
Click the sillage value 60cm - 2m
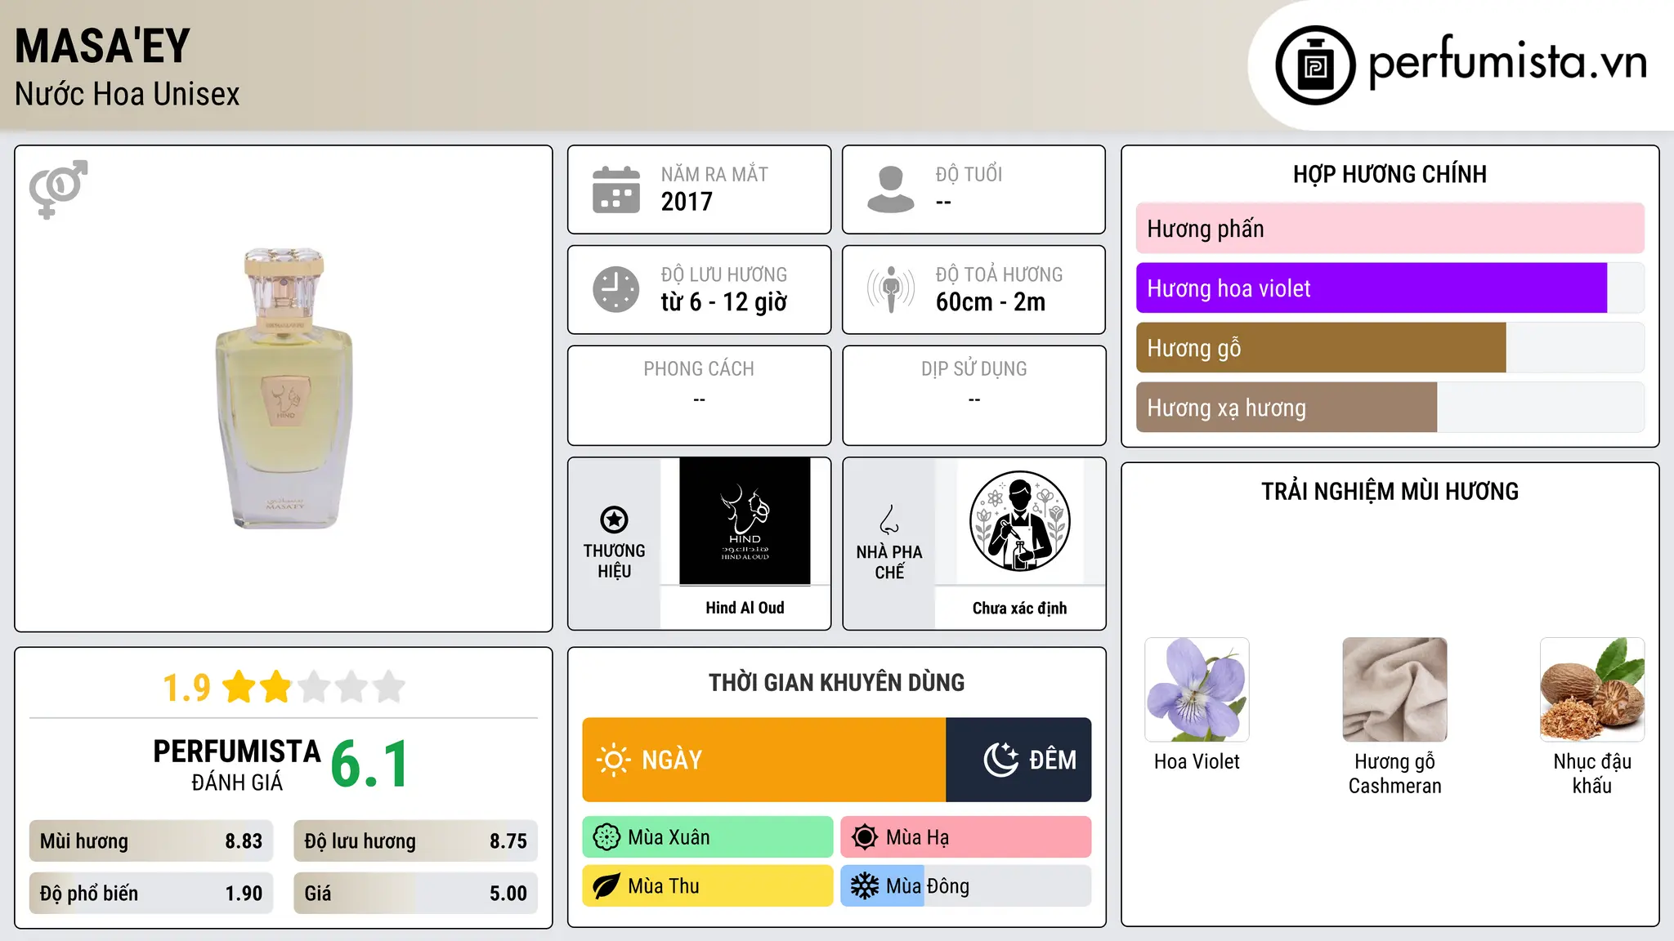tap(991, 302)
